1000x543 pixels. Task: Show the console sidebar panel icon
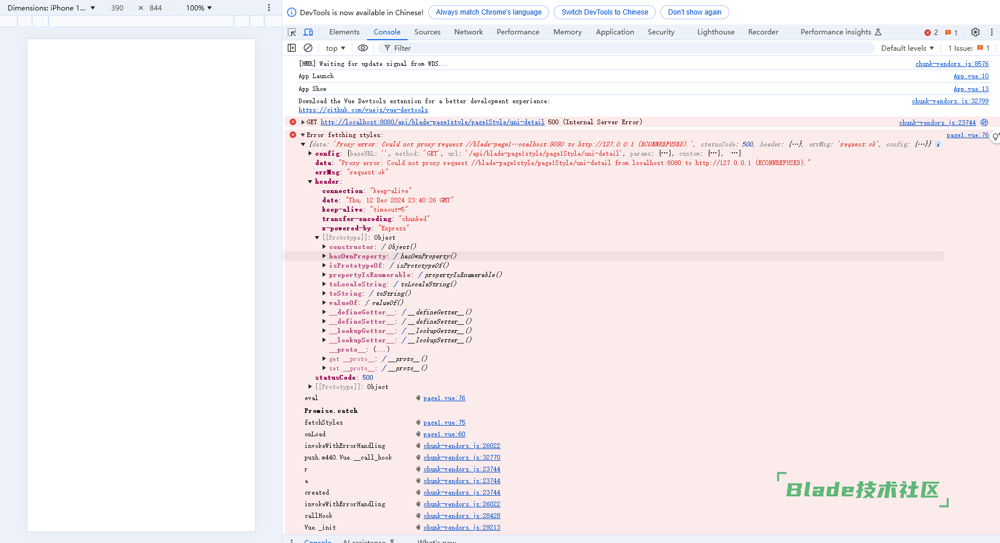[x=292, y=48]
